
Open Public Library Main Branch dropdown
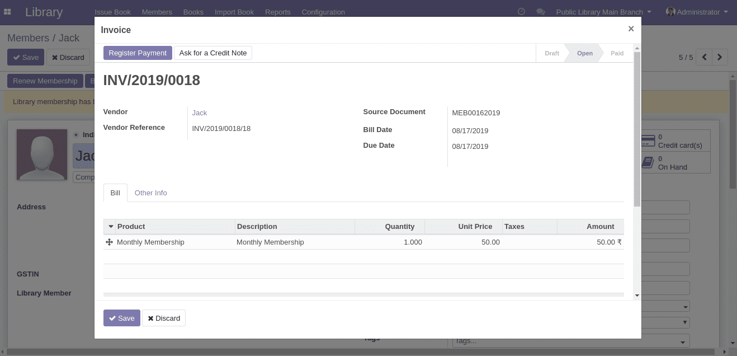pyautogui.click(x=603, y=12)
